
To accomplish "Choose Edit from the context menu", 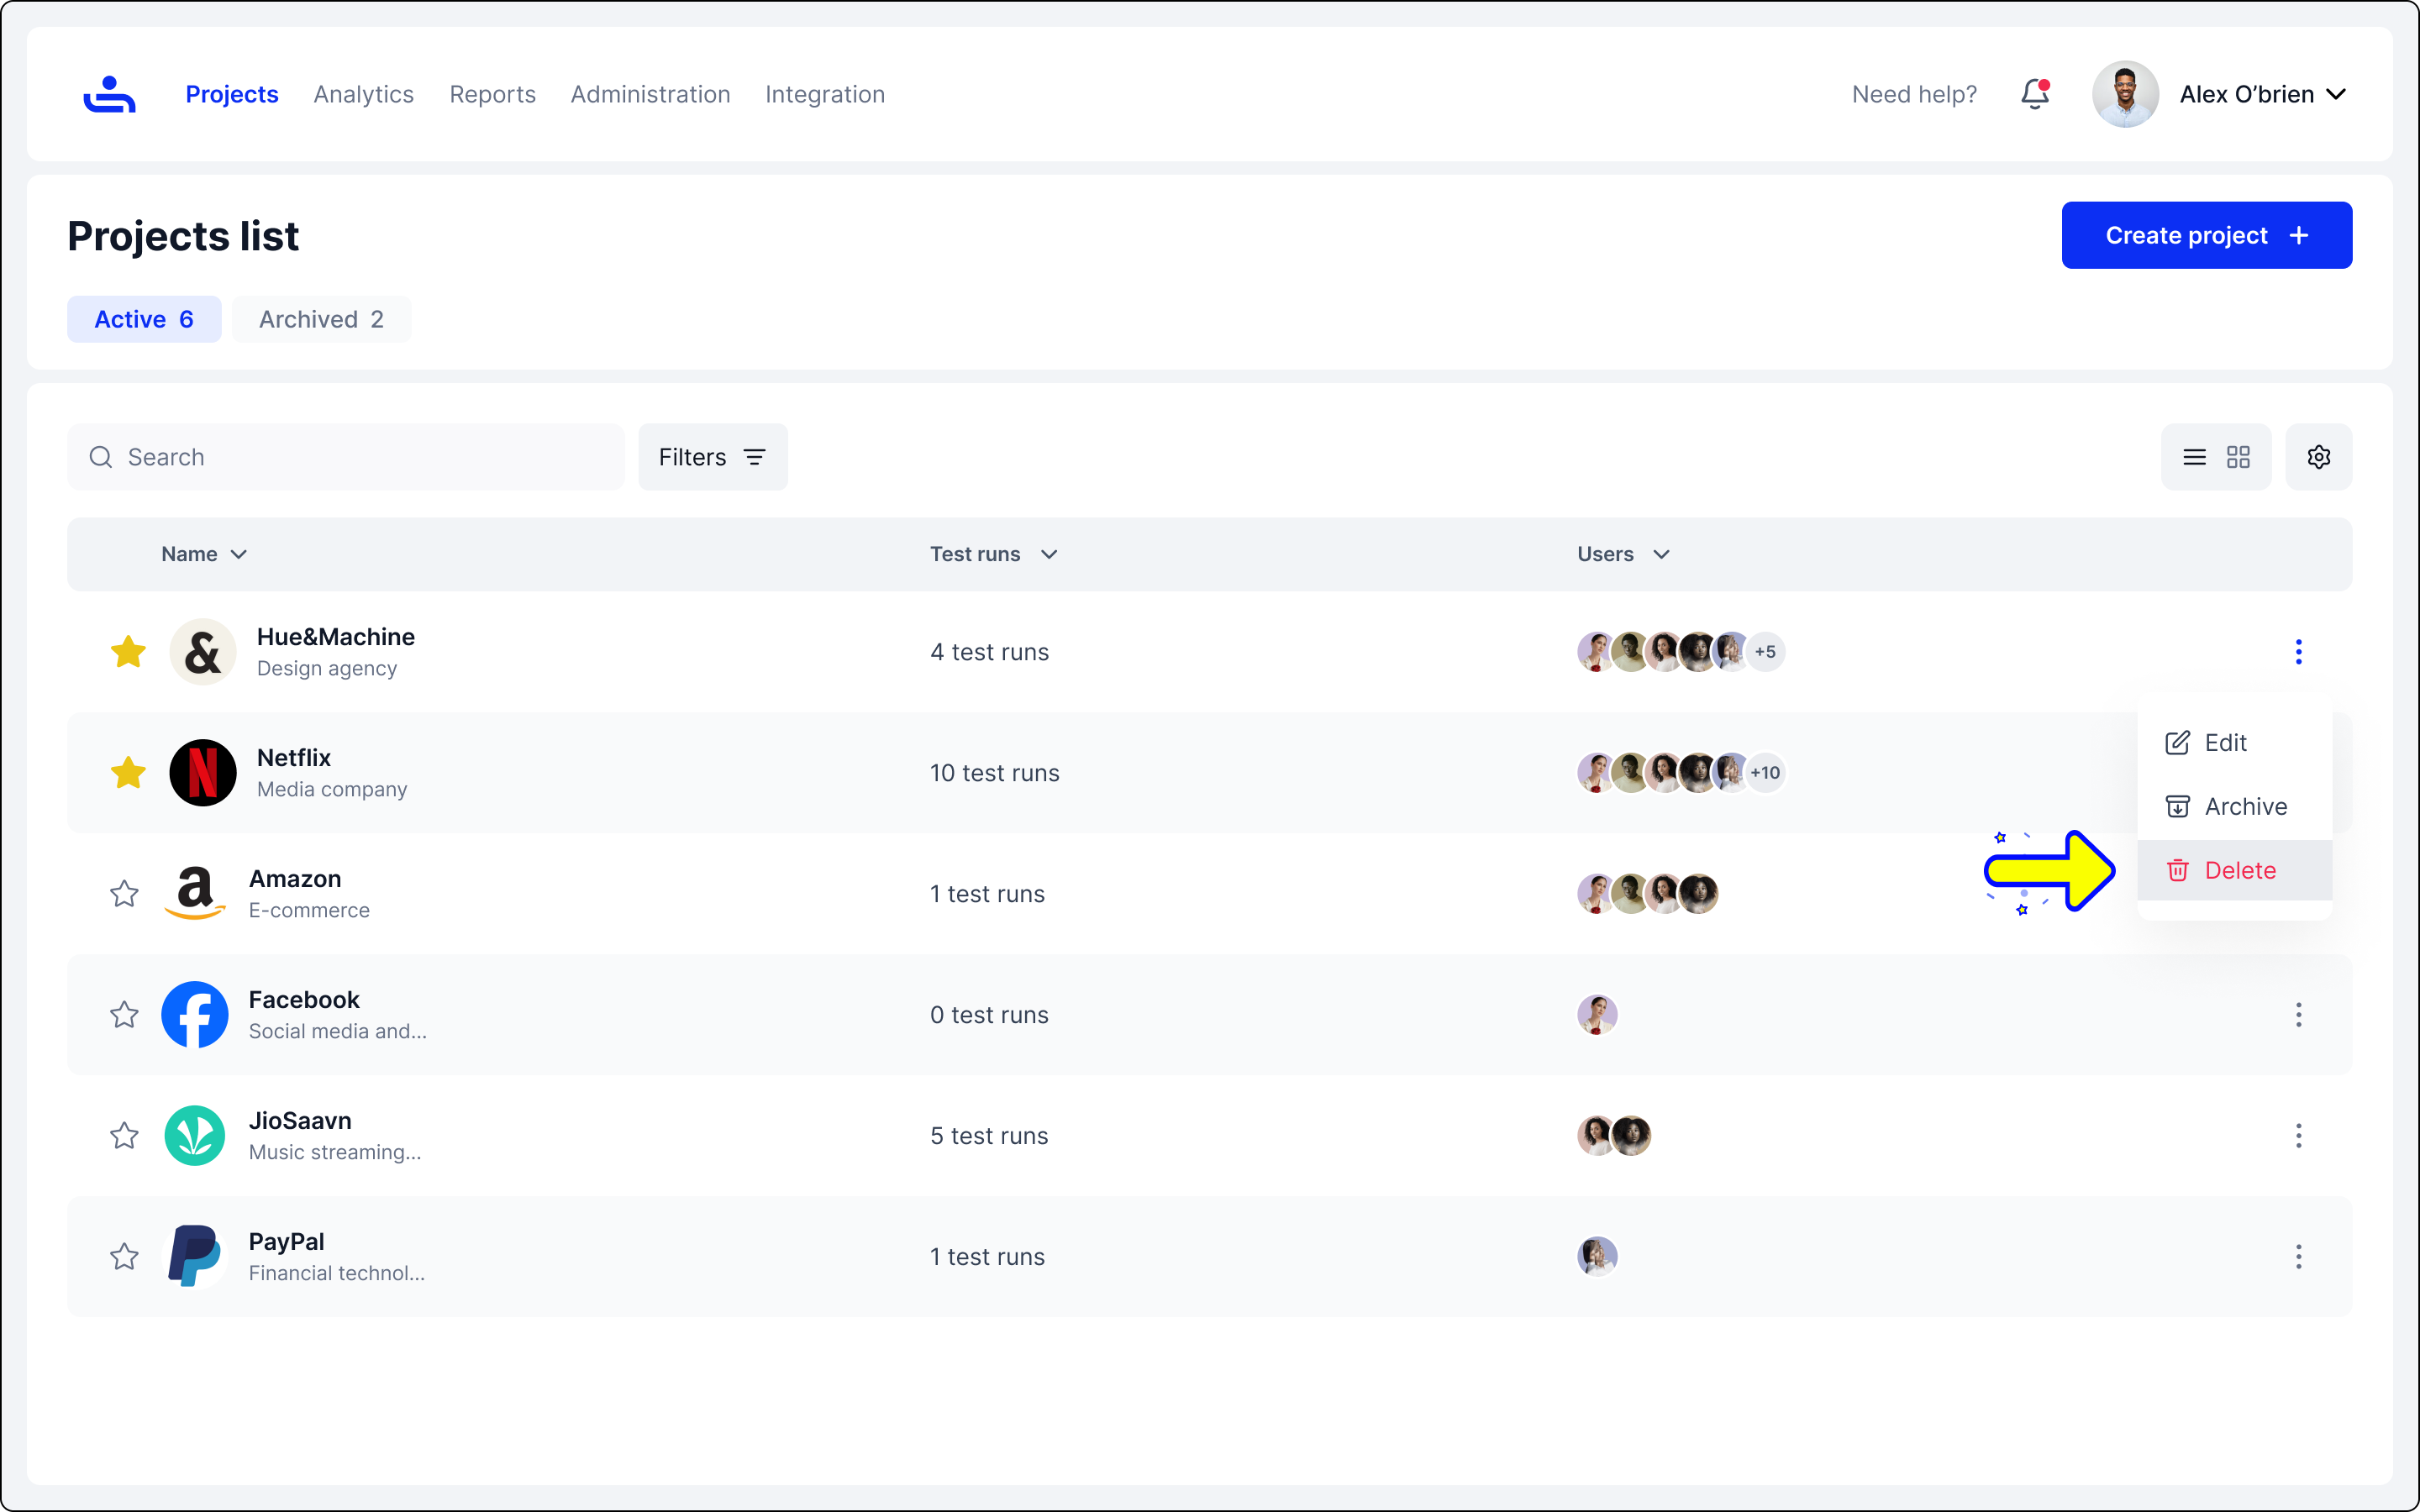I will (2234, 742).
